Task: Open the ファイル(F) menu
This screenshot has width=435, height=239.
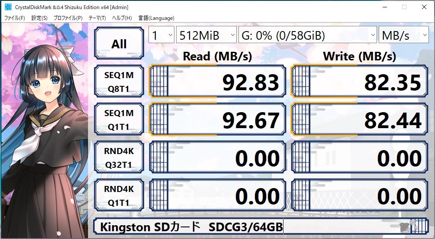Action: [x=14, y=18]
